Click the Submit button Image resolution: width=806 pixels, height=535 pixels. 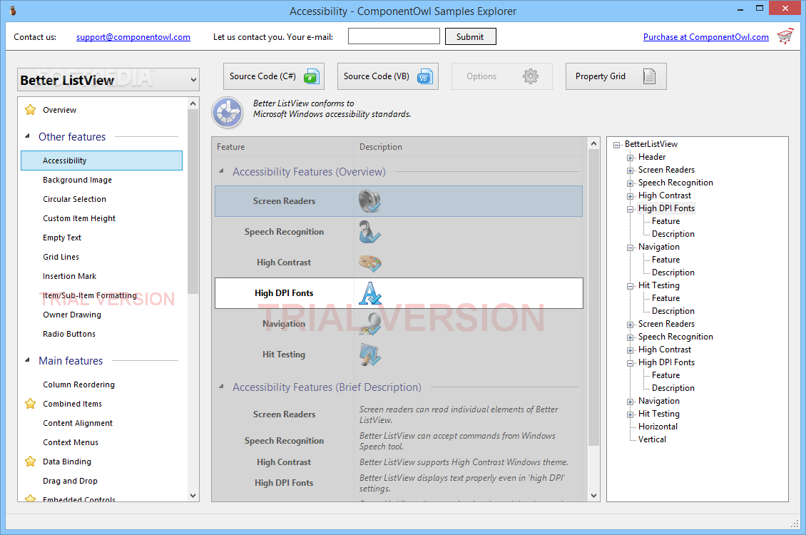pos(470,36)
